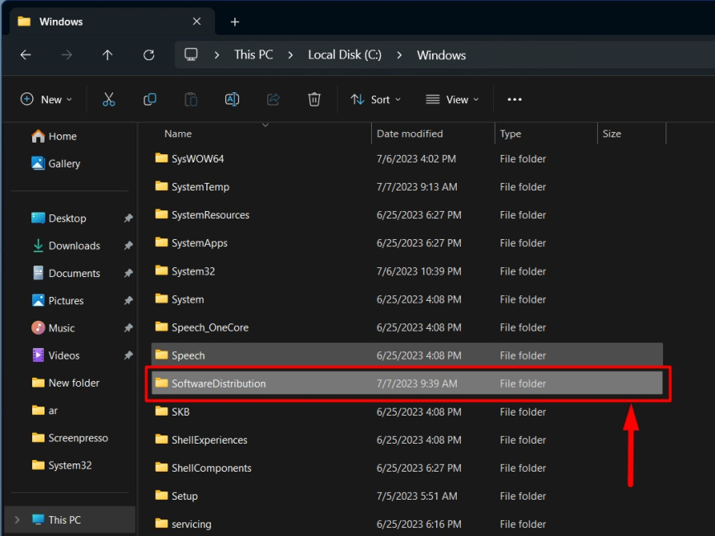Select the System32 folder in file list

tap(193, 271)
